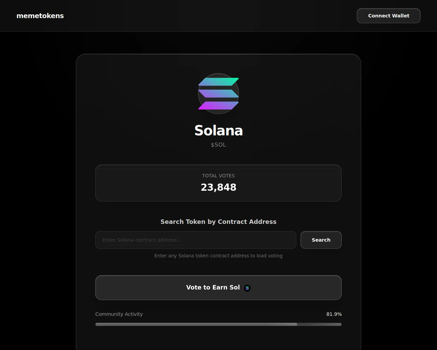Click the Vote to Earn Sol button
The height and width of the screenshot is (350, 437).
(218, 287)
